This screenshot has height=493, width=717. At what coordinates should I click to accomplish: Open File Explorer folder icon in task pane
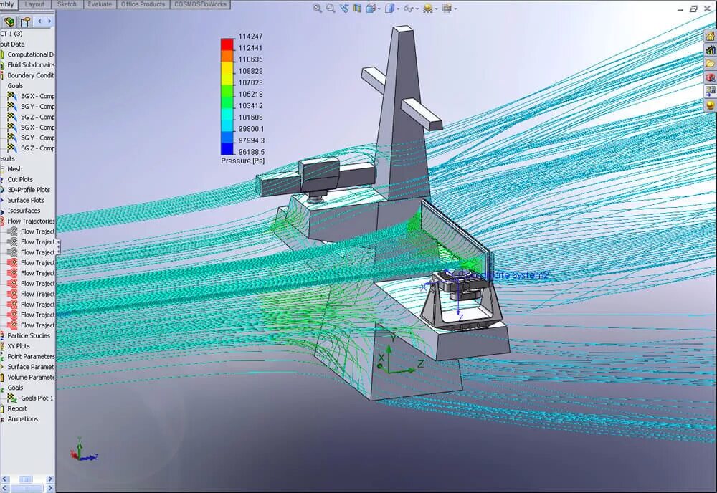click(x=710, y=64)
